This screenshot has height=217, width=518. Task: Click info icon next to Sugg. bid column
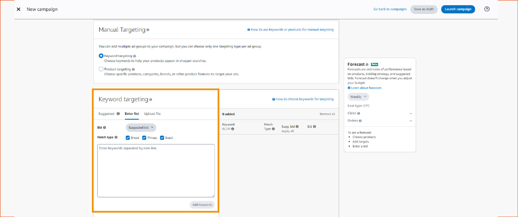(x=297, y=127)
